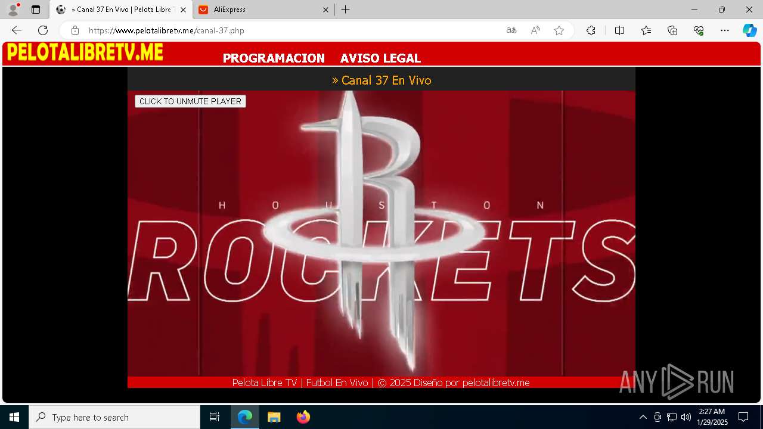763x429 pixels.
Task: Open the Edge profile icon
Action: coord(13,10)
